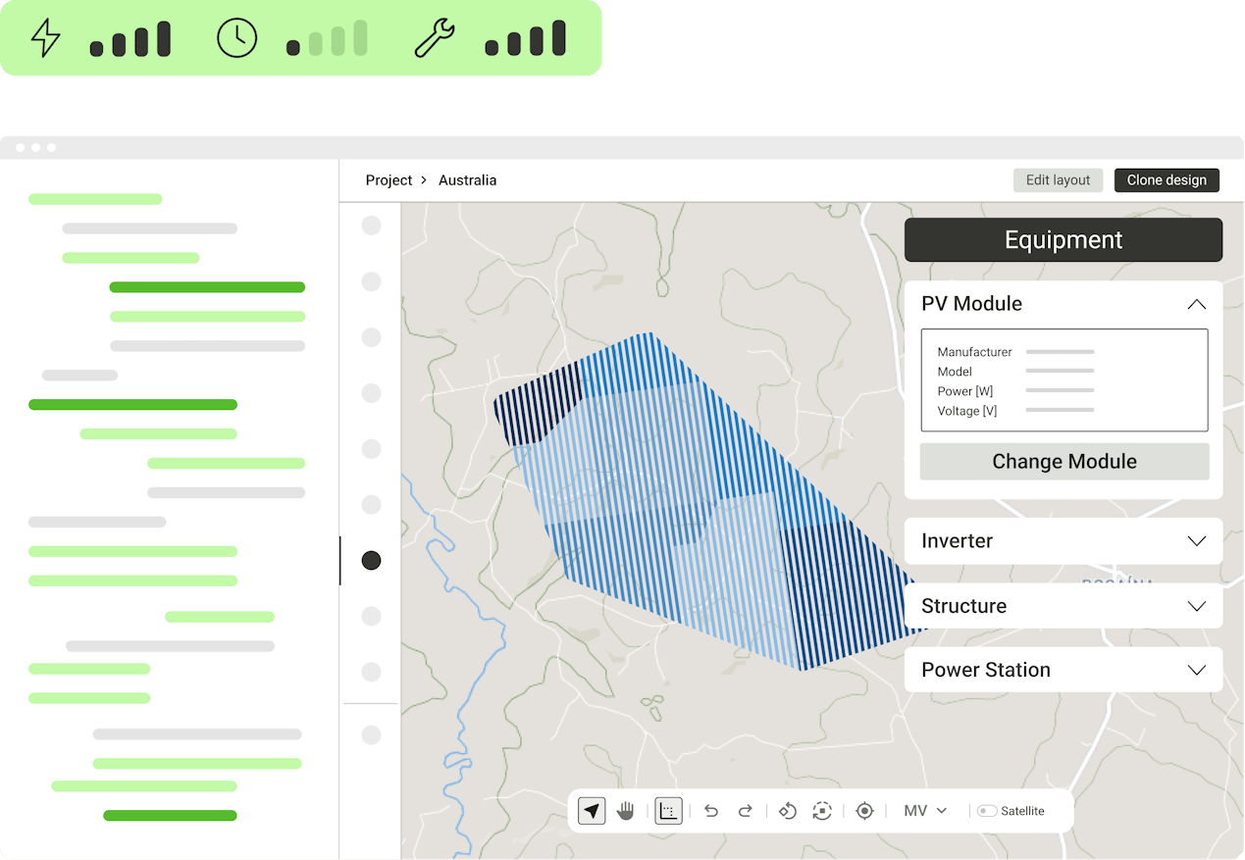Click the clock icon in the green banner

point(236,38)
